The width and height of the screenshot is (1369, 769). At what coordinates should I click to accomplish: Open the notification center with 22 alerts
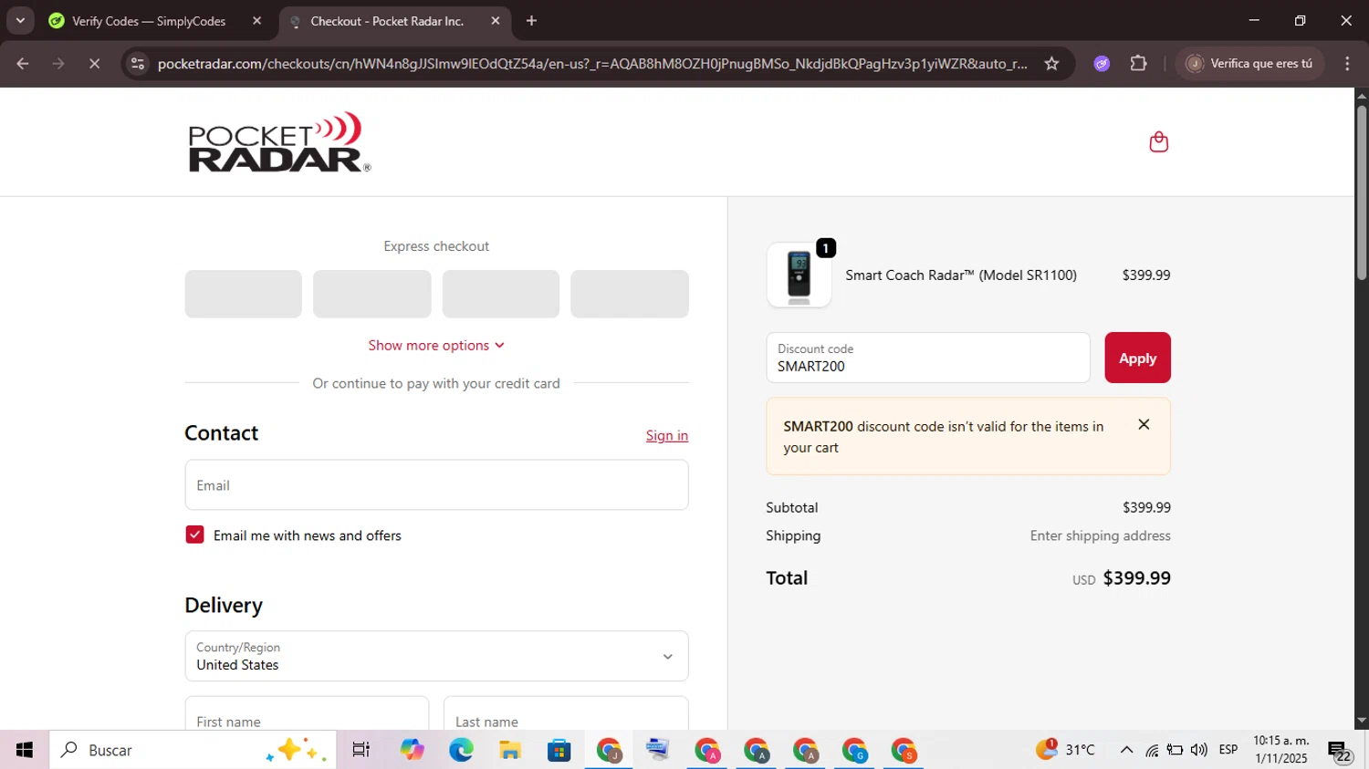pyautogui.click(x=1340, y=751)
